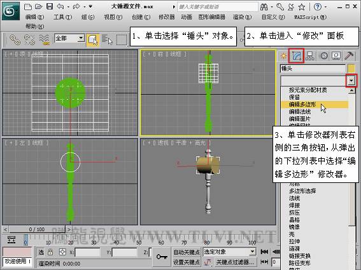Click the Set Keys large key icon
This screenshot has width=361, height=270.
162,257
